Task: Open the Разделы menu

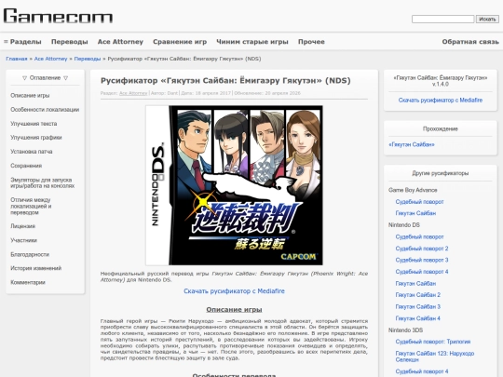Action: pyautogui.click(x=22, y=42)
